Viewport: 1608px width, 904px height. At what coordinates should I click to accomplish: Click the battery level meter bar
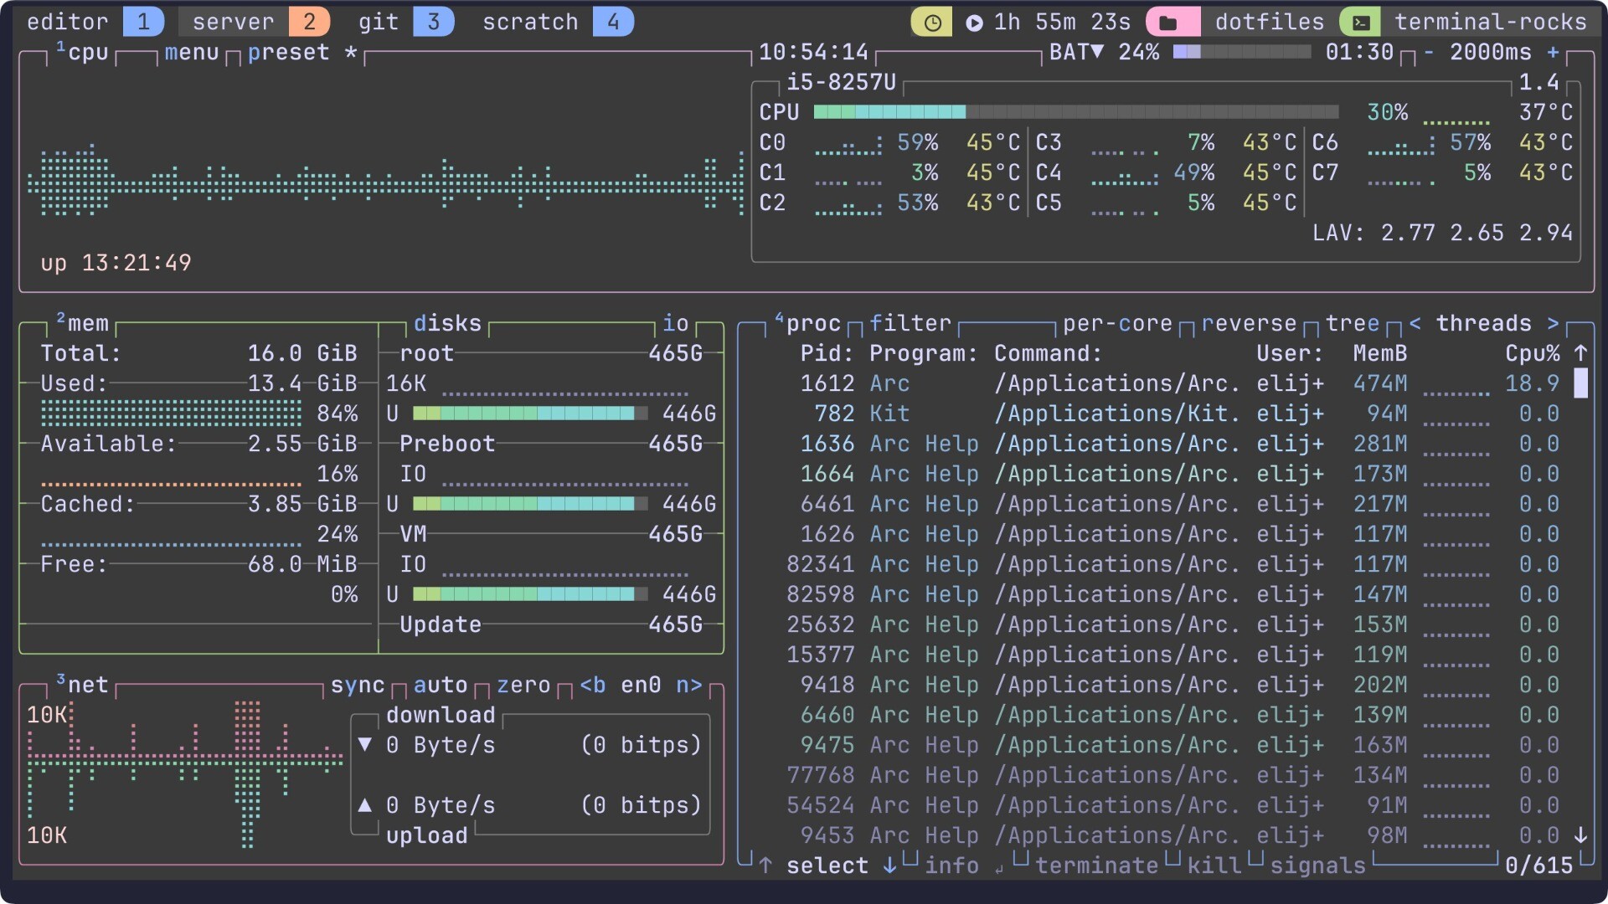[x=1241, y=52]
